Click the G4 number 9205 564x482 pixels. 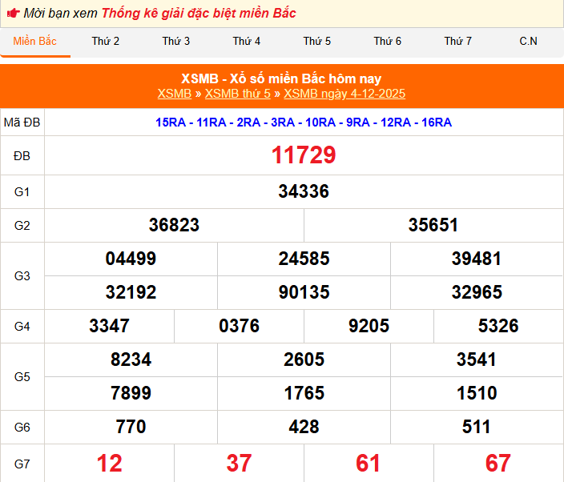(x=369, y=326)
